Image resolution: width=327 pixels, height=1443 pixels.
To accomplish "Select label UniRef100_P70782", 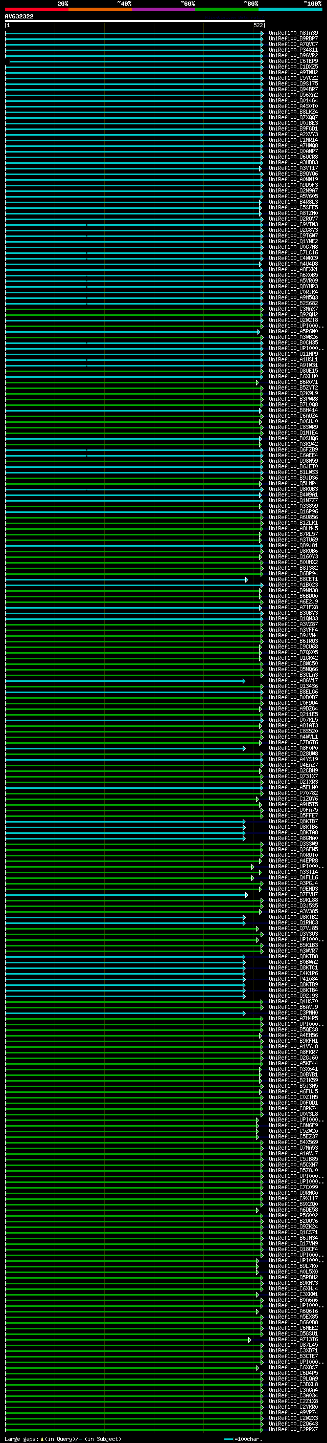I will (x=293, y=793).
